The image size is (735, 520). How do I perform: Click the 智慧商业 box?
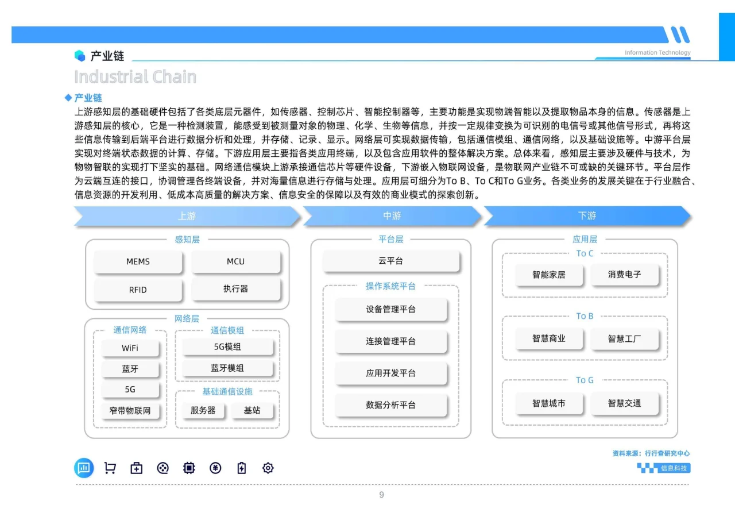pyautogui.click(x=549, y=339)
